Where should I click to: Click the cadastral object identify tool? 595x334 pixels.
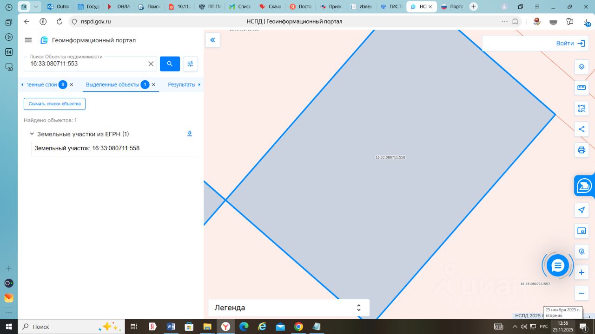coord(582,252)
